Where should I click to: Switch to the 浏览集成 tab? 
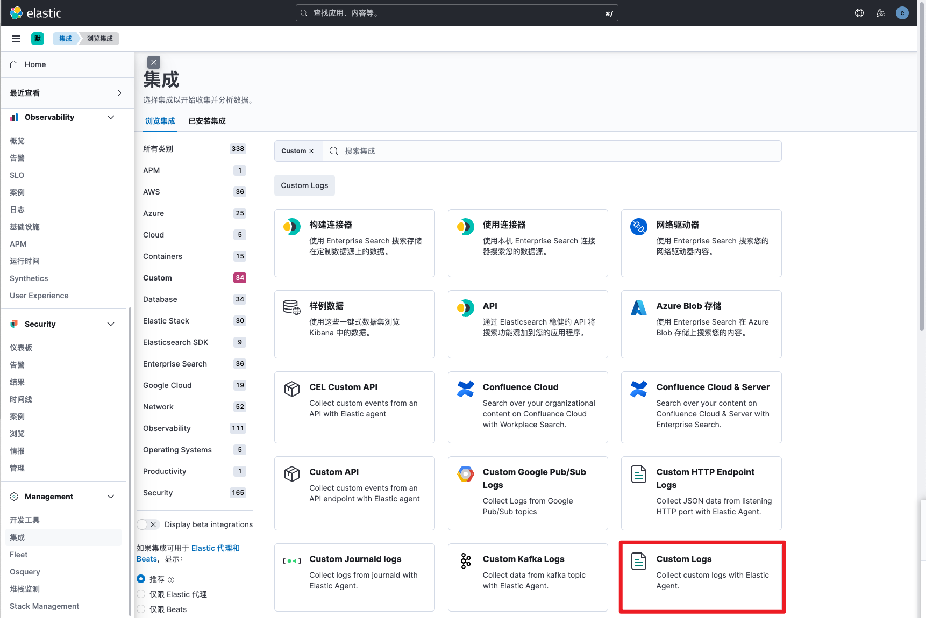(160, 121)
